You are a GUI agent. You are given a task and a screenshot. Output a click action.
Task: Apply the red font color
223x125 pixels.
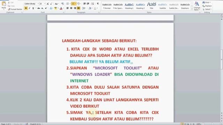click(61, 8)
